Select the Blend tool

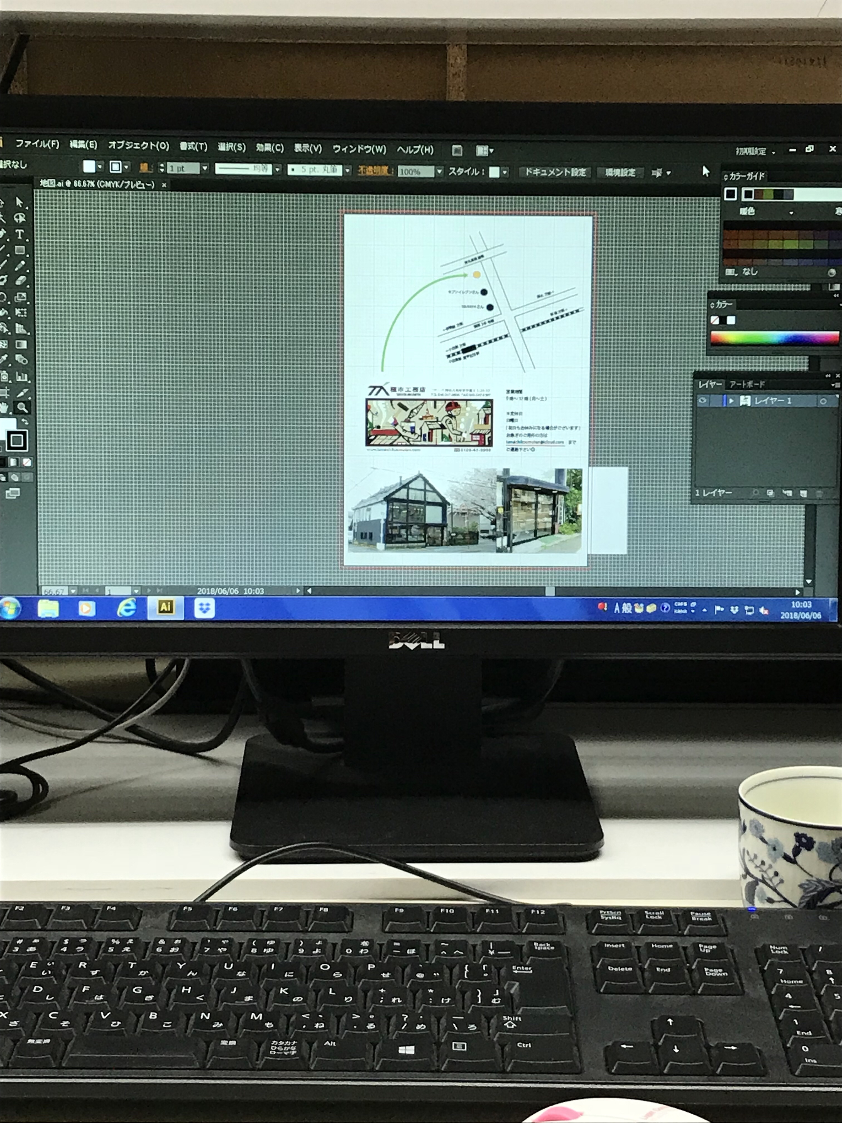(x=21, y=360)
